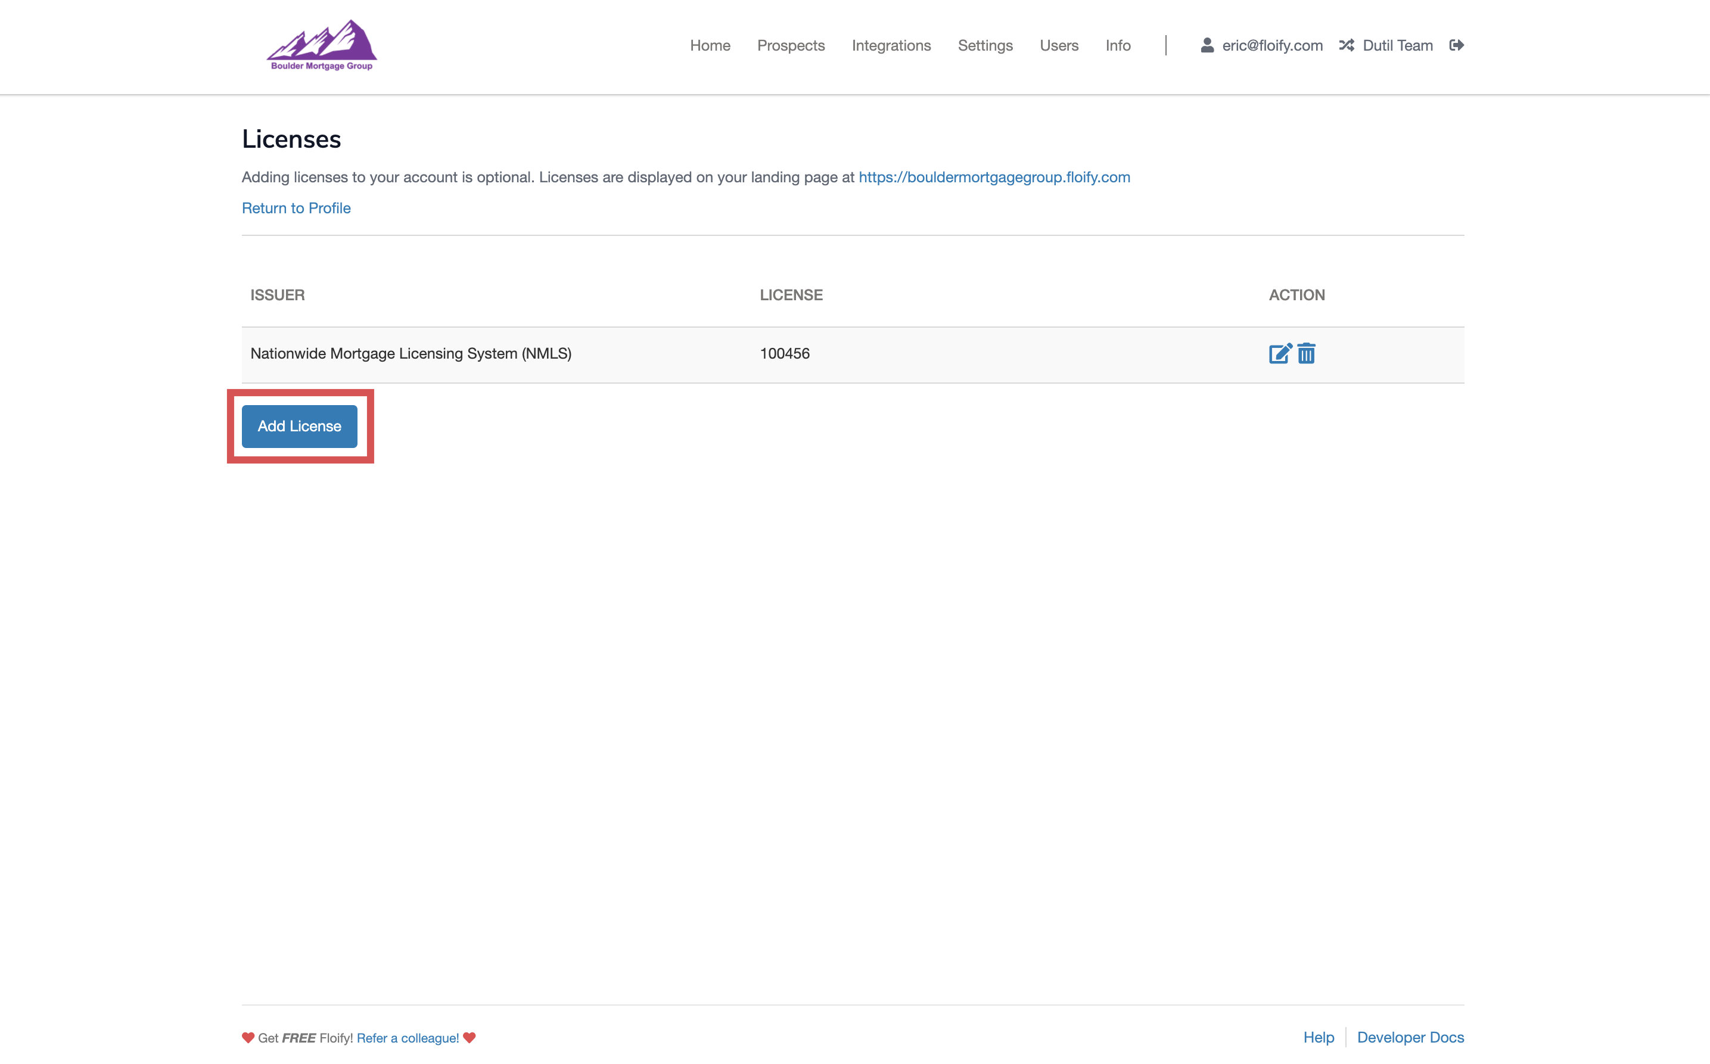Click the eric@floify.com account label
1710x1064 pixels.
[1272, 45]
